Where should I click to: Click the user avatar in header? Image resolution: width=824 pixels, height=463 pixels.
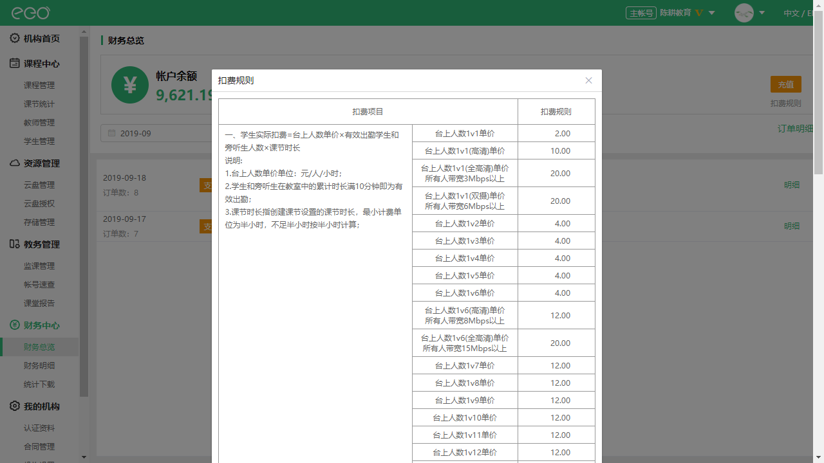744,13
